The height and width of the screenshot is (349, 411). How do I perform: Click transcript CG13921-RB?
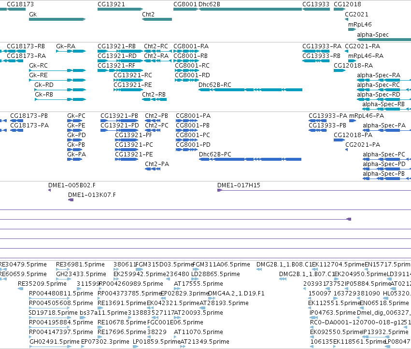click(x=120, y=51)
